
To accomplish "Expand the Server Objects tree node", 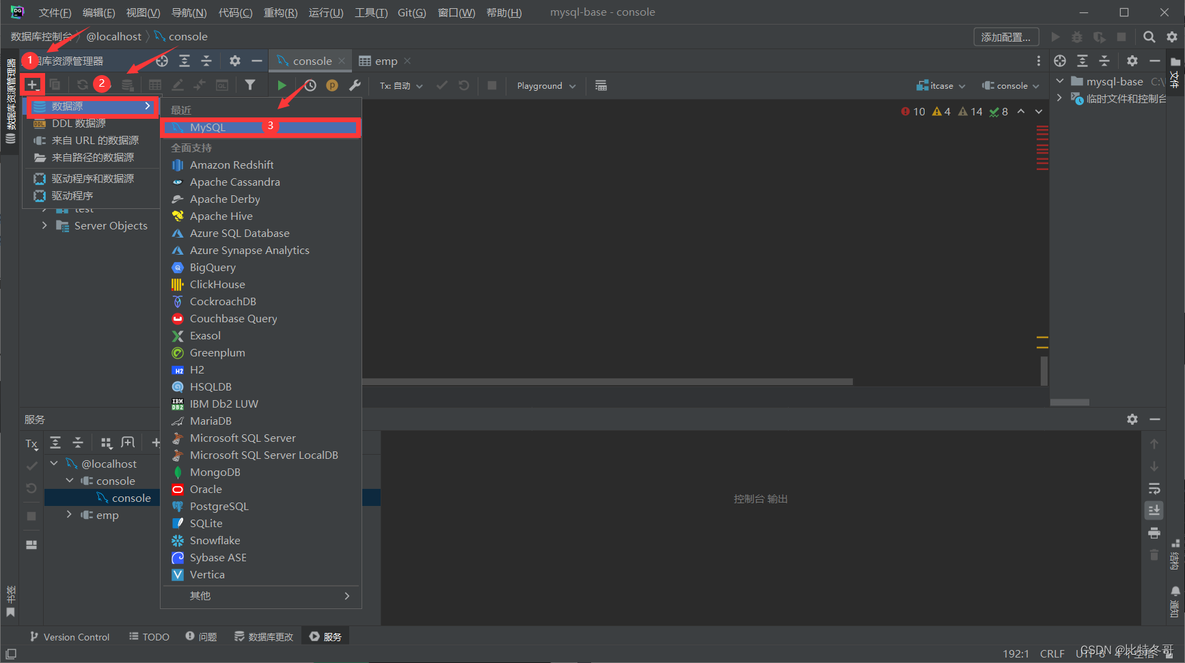I will tap(44, 225).
